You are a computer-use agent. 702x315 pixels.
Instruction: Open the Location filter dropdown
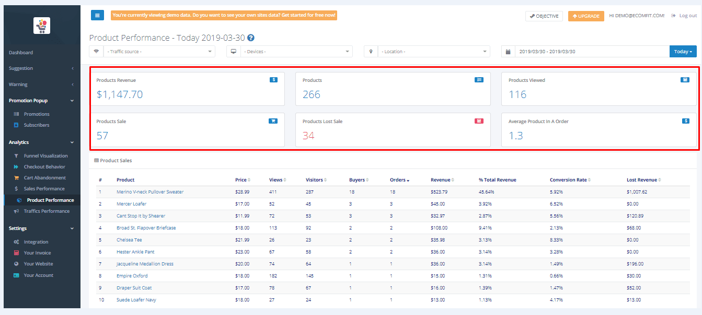coord(434,52)
